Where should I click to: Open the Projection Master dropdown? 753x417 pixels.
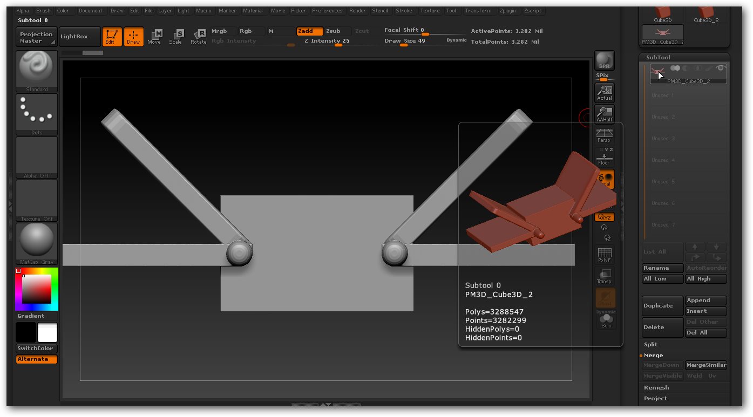click(x=36, y=37)
